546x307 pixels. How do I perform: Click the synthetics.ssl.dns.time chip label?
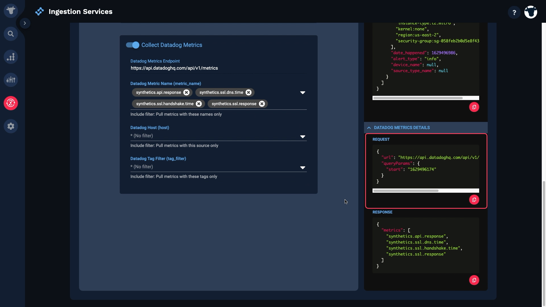coord(221,92)
